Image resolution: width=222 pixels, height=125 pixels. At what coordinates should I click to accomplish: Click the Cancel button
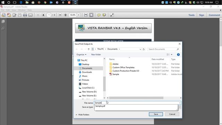pyautogui.click(x=172, y=114)
